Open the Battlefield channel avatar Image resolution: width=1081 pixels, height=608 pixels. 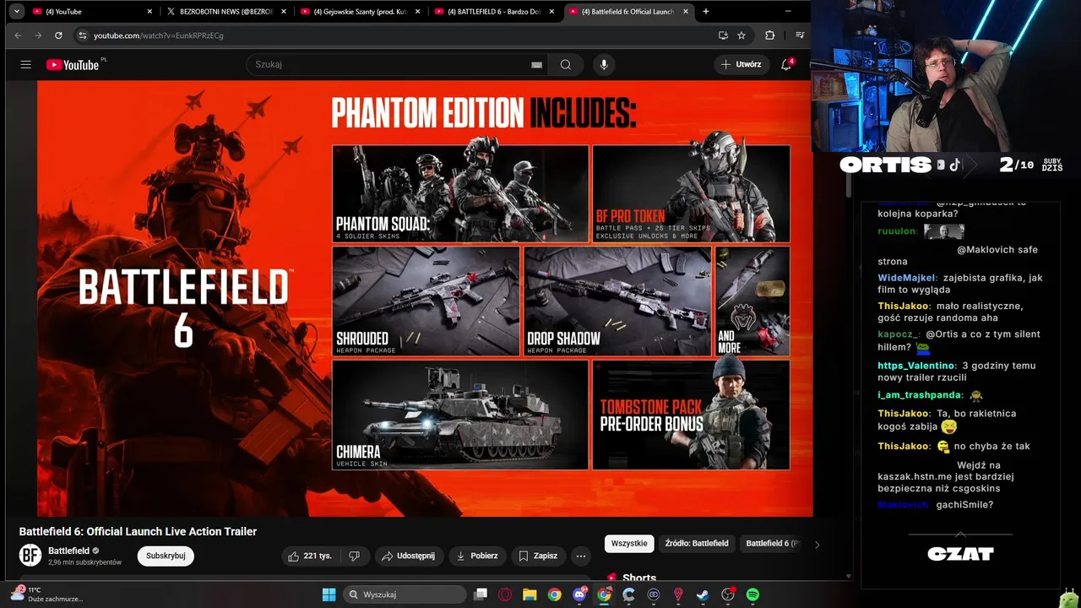pos(30,556)
